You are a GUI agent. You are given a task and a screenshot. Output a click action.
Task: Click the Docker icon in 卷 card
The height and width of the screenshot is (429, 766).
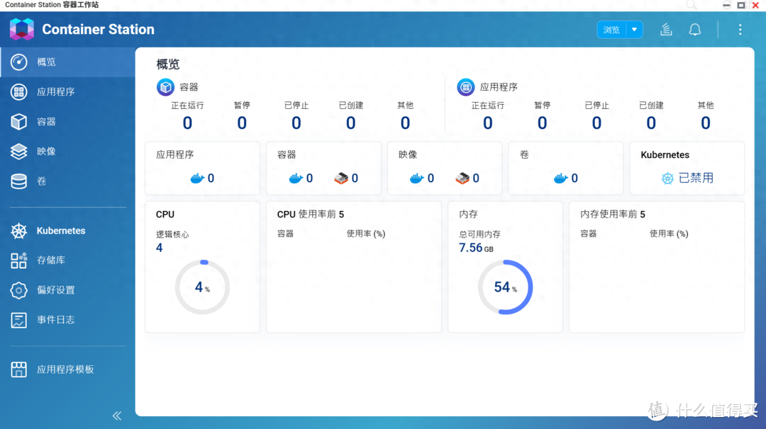tap(561, 178)
